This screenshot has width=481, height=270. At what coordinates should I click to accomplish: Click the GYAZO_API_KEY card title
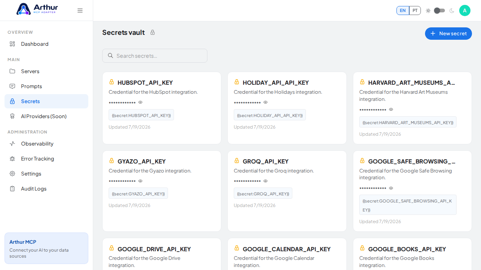(142, 161)
